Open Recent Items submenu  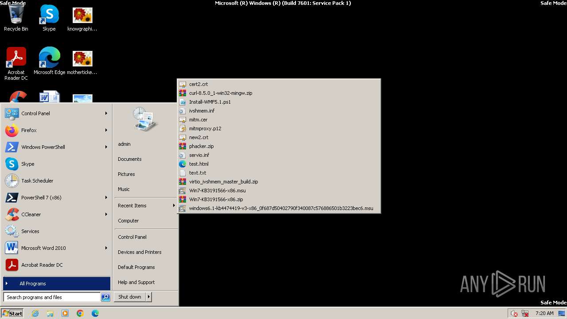[x=146, y=206]
